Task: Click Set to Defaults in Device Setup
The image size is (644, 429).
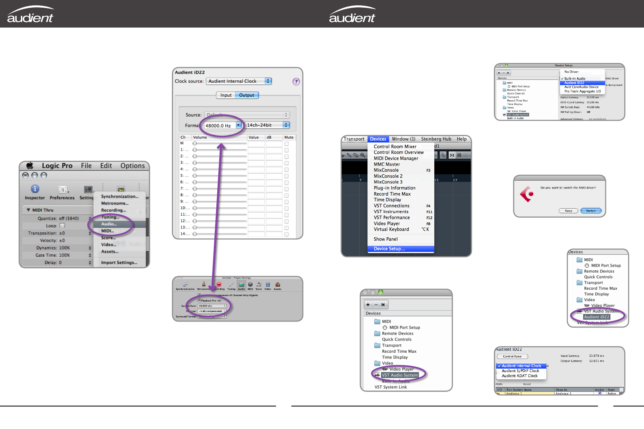Action: click(x=597, y=119)
